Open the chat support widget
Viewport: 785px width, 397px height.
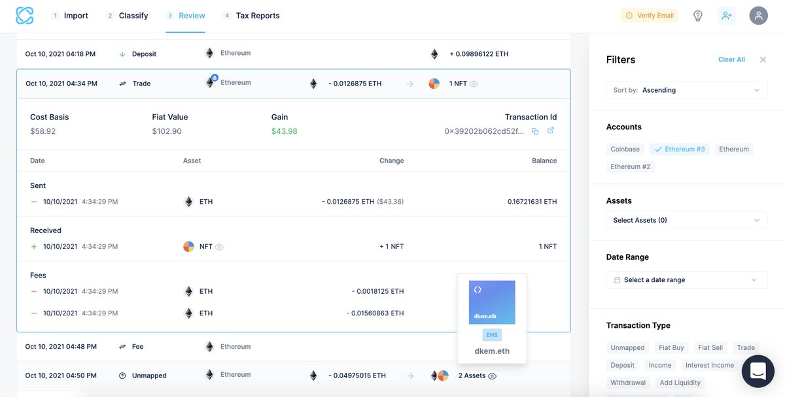pyautogui.click(x=758, y=372)
